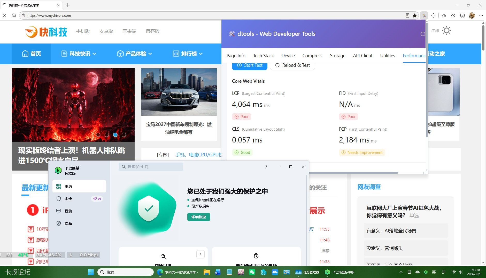Viewport: 486px width, 278px height.
Task: Select the first carousel dot on the banner
Action: (98, 135)
